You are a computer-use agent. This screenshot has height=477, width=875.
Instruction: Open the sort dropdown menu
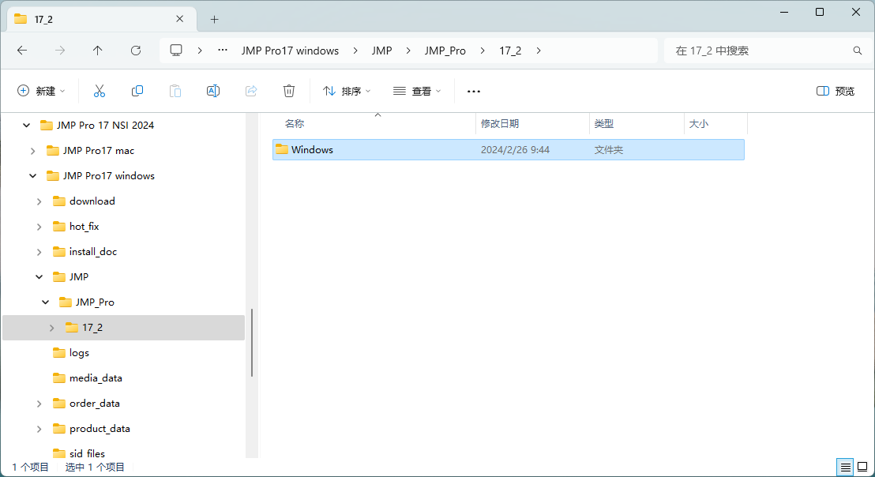pos(347,91)
